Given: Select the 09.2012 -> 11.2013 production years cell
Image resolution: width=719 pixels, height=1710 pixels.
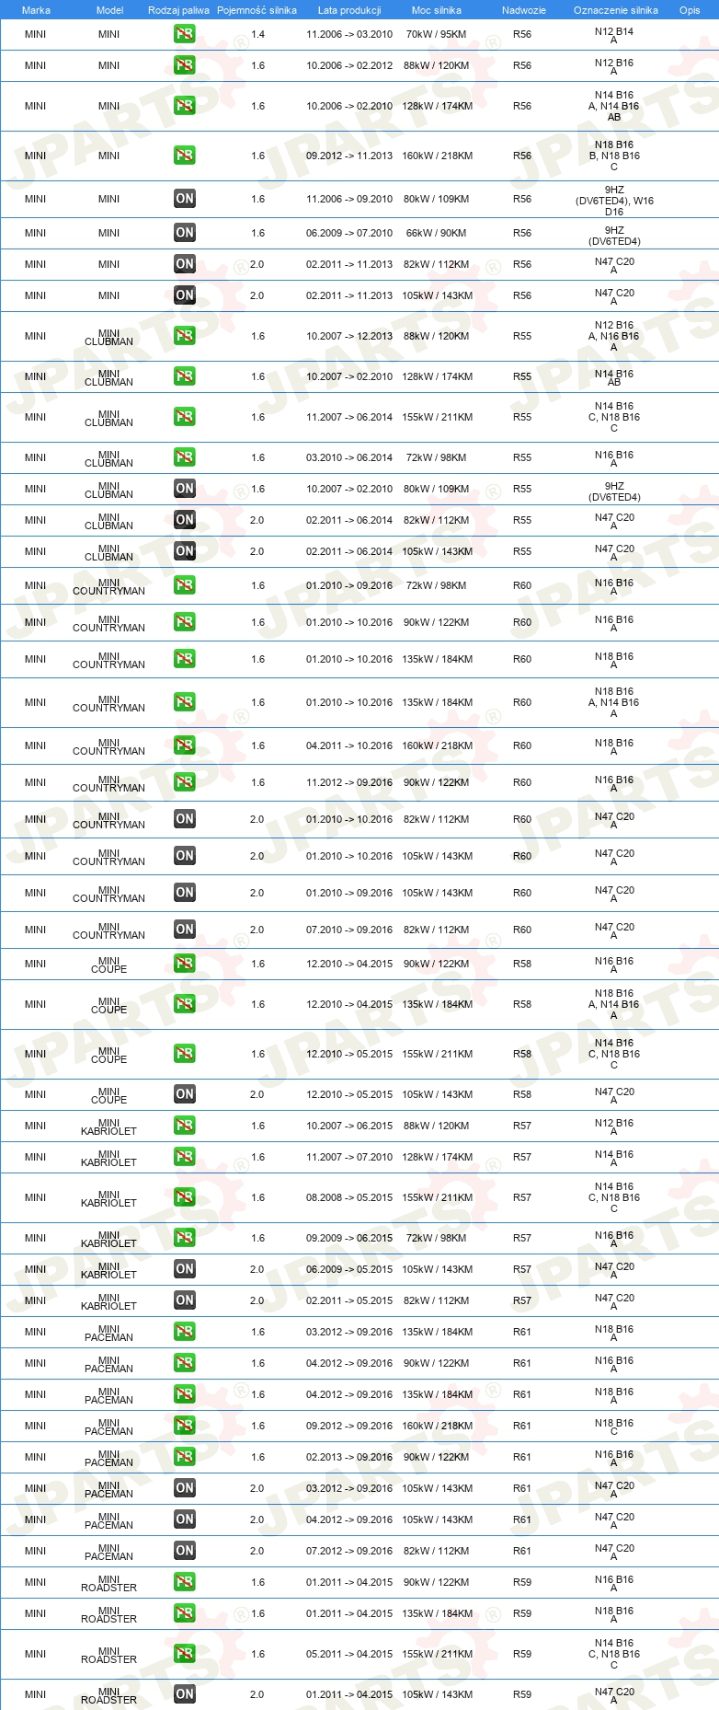Looking at the screenshot, I should click(349, 156).
